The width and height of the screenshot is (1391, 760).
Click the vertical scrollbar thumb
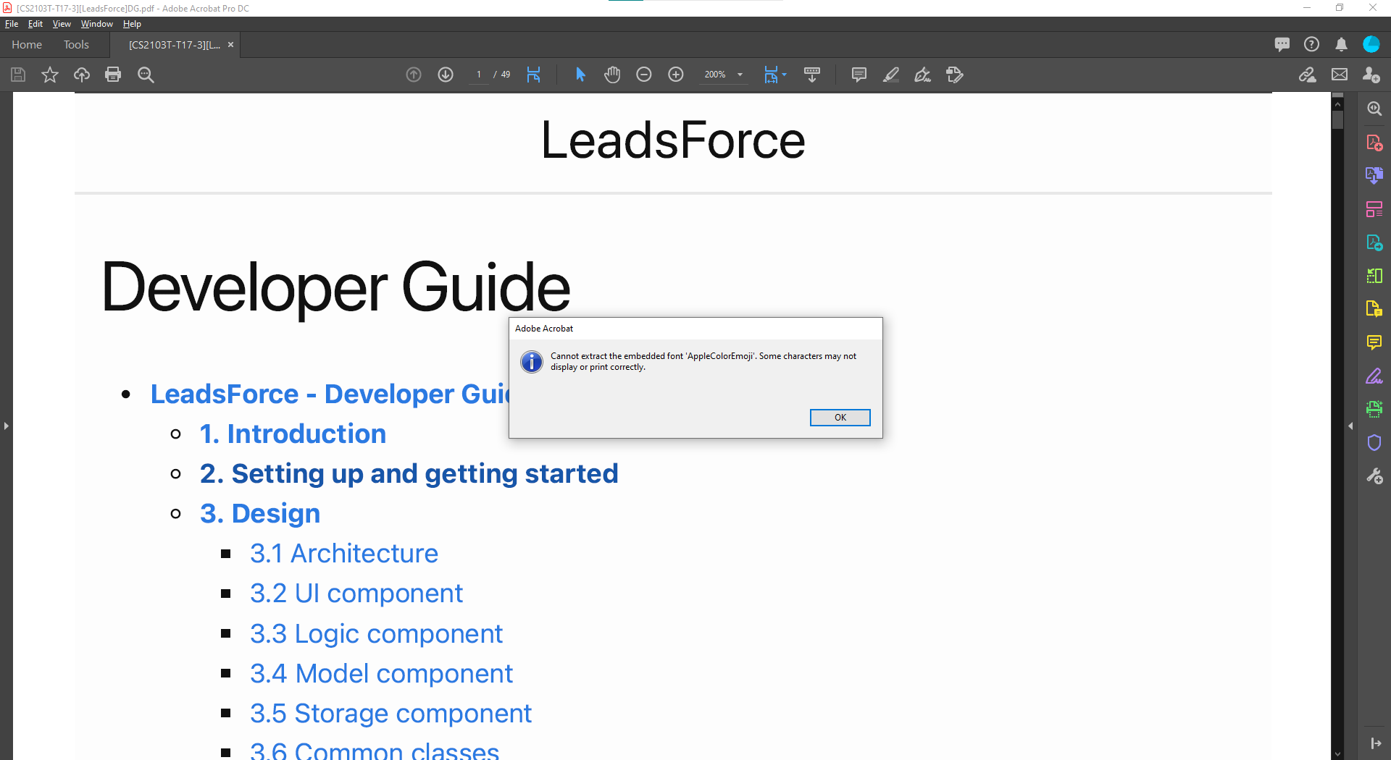[x=1337, y=119]
